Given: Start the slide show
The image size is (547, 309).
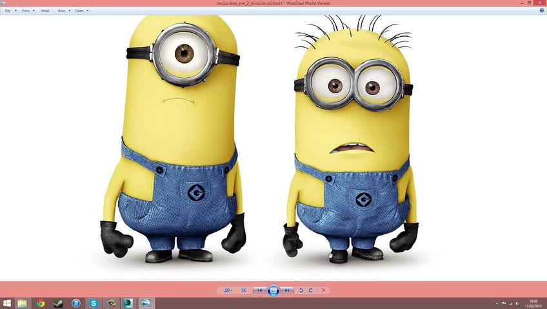Looking at the screenshot, I should coord(273,290).
